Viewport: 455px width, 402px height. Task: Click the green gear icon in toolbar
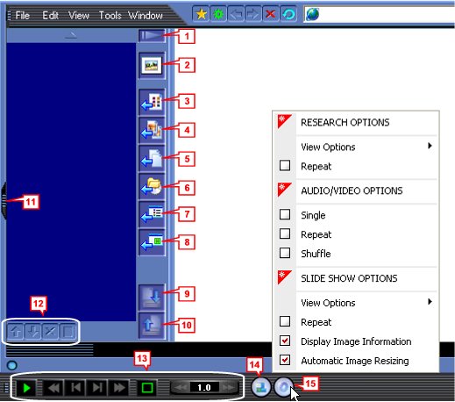tap(218, 14)
